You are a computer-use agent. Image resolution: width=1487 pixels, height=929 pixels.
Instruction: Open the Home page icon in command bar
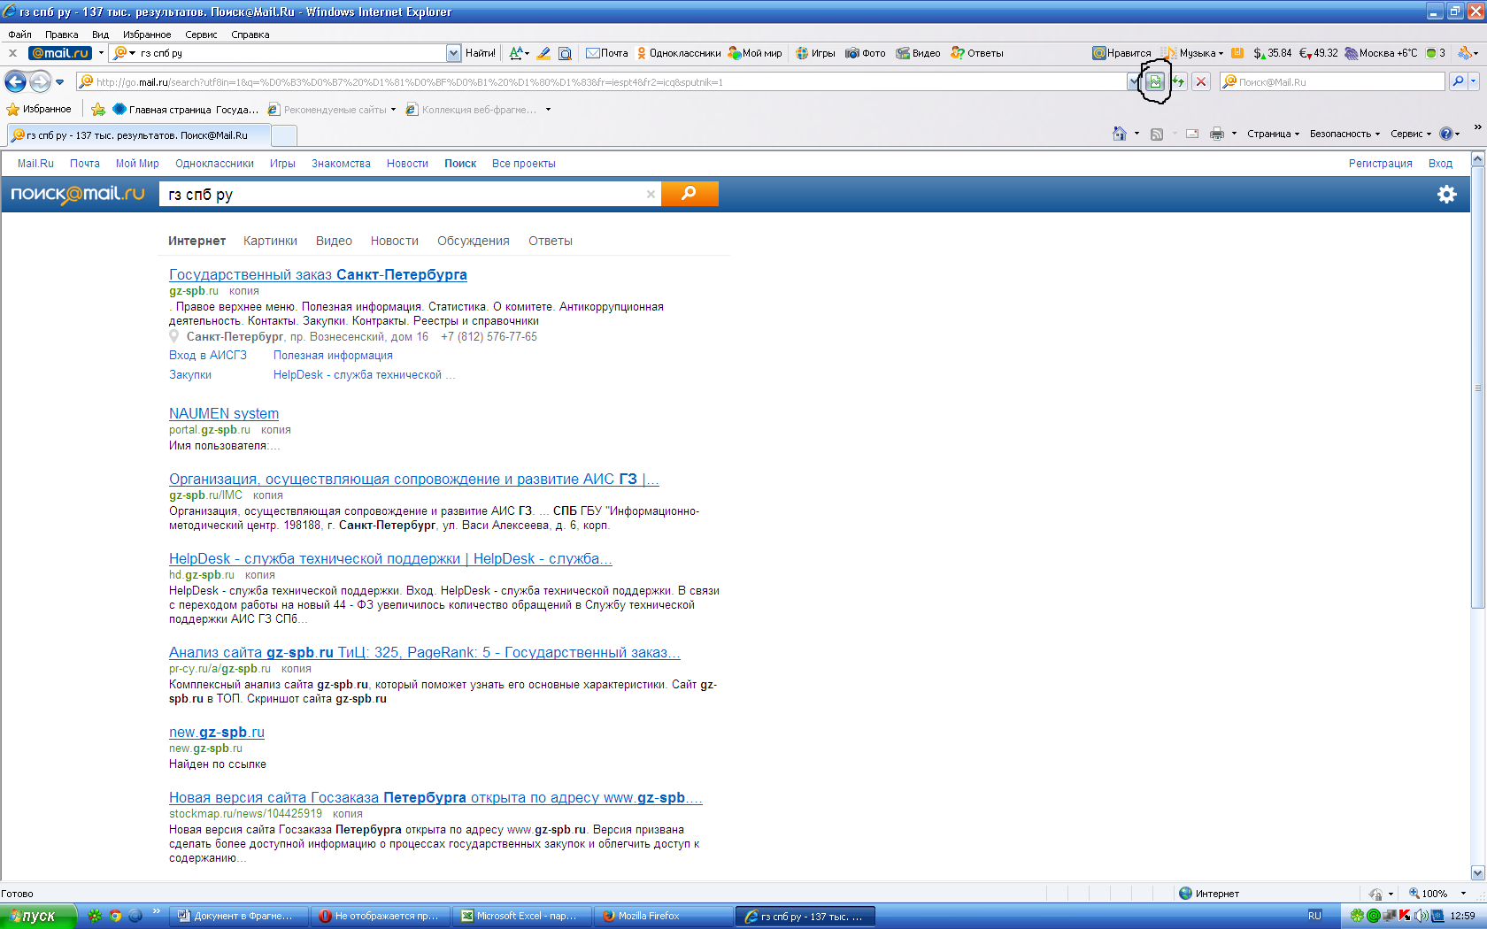1120,134
